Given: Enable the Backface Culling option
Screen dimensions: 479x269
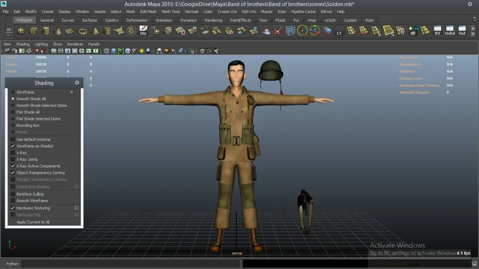Looking at the screenshot, I should click(x=13, y=194).
